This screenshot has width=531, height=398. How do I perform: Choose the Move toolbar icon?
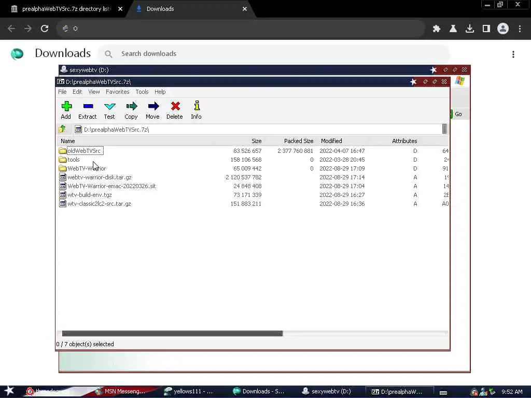tap(153, 110)
